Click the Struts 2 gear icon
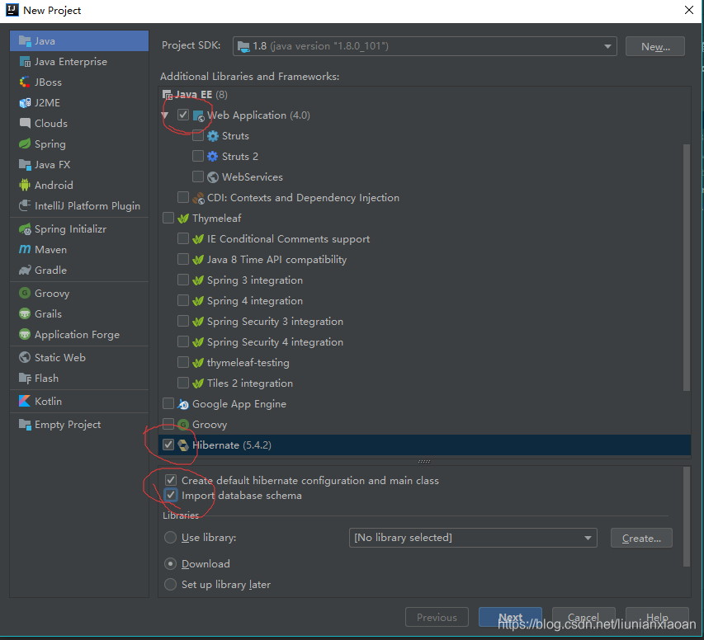The width and height of the screenshot is (704, 640). point(213,156)
